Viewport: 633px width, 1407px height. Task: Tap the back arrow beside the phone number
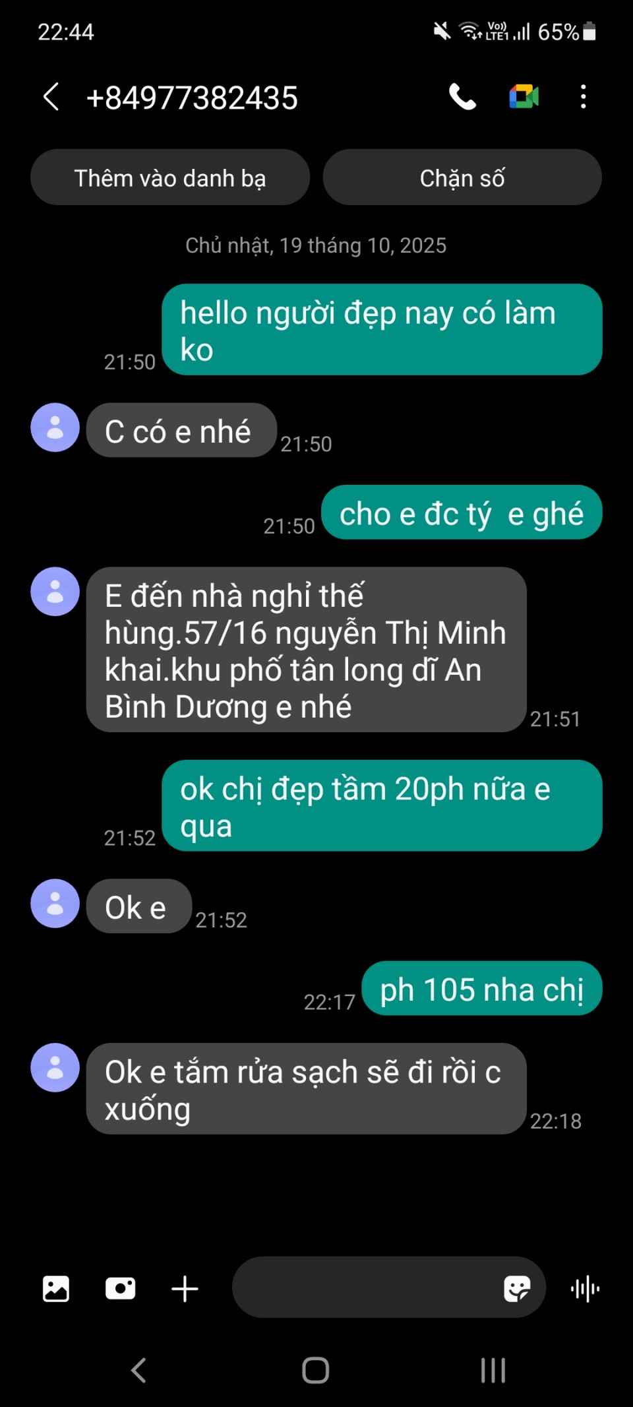pyautogui.click(x=51, y=97)
